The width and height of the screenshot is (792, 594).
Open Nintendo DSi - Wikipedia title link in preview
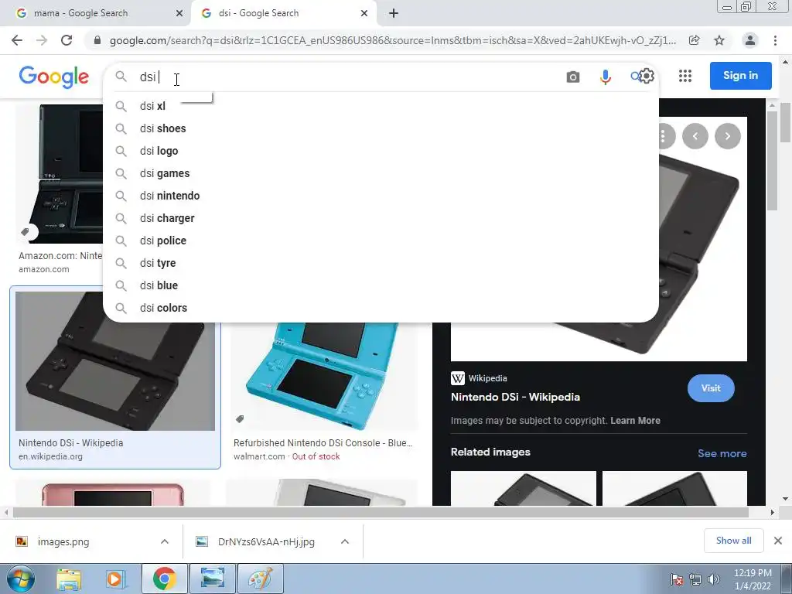(x=515, y=397)
